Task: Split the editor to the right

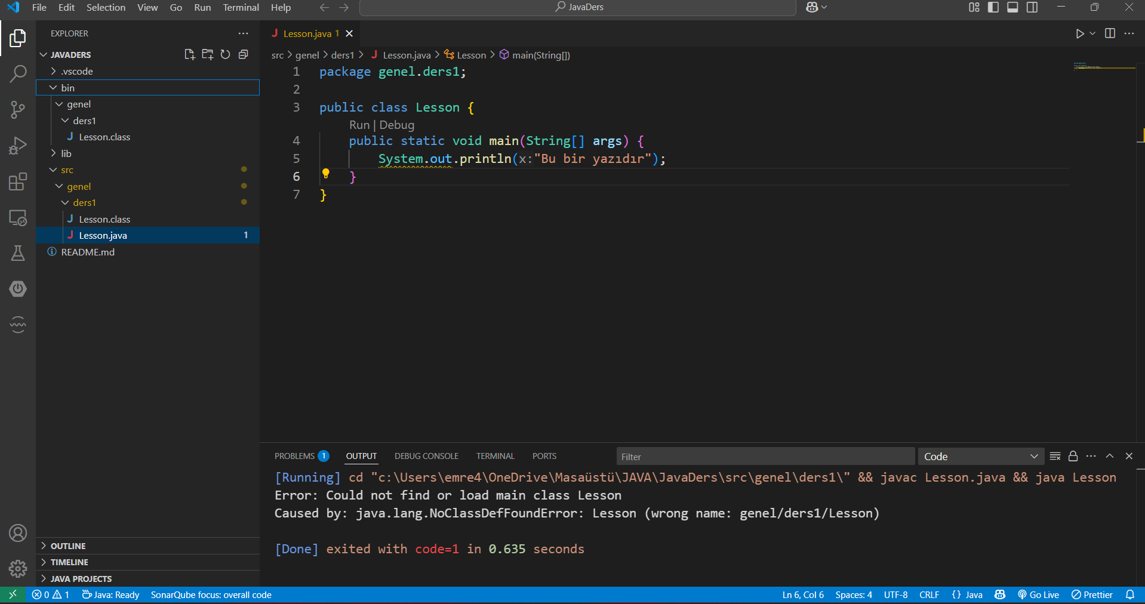Action: pos(1110,33)
